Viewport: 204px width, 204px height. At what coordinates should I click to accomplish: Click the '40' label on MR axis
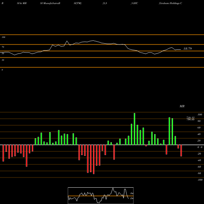199,134
